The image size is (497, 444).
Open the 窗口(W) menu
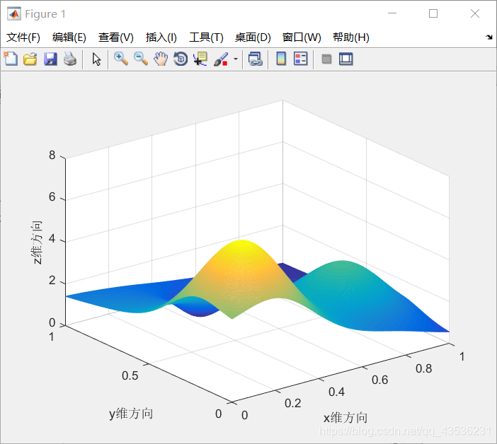302,37
